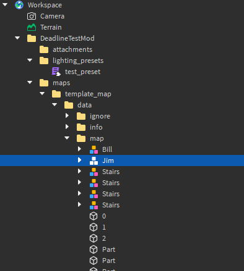Viewport: 244px width, 271px height.
Task: Select the test_preset script icon
Action: [56, 72]
